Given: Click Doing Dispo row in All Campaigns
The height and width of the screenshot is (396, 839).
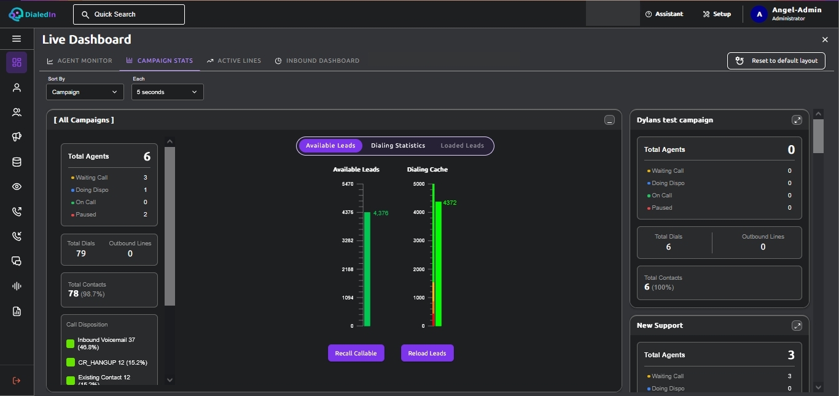Looking at the screenshot, I should [109, 190].
